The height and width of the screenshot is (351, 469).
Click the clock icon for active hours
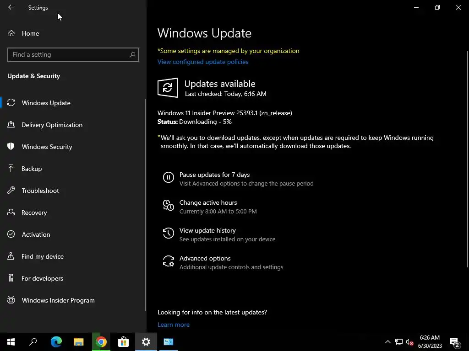pos(169,205)
